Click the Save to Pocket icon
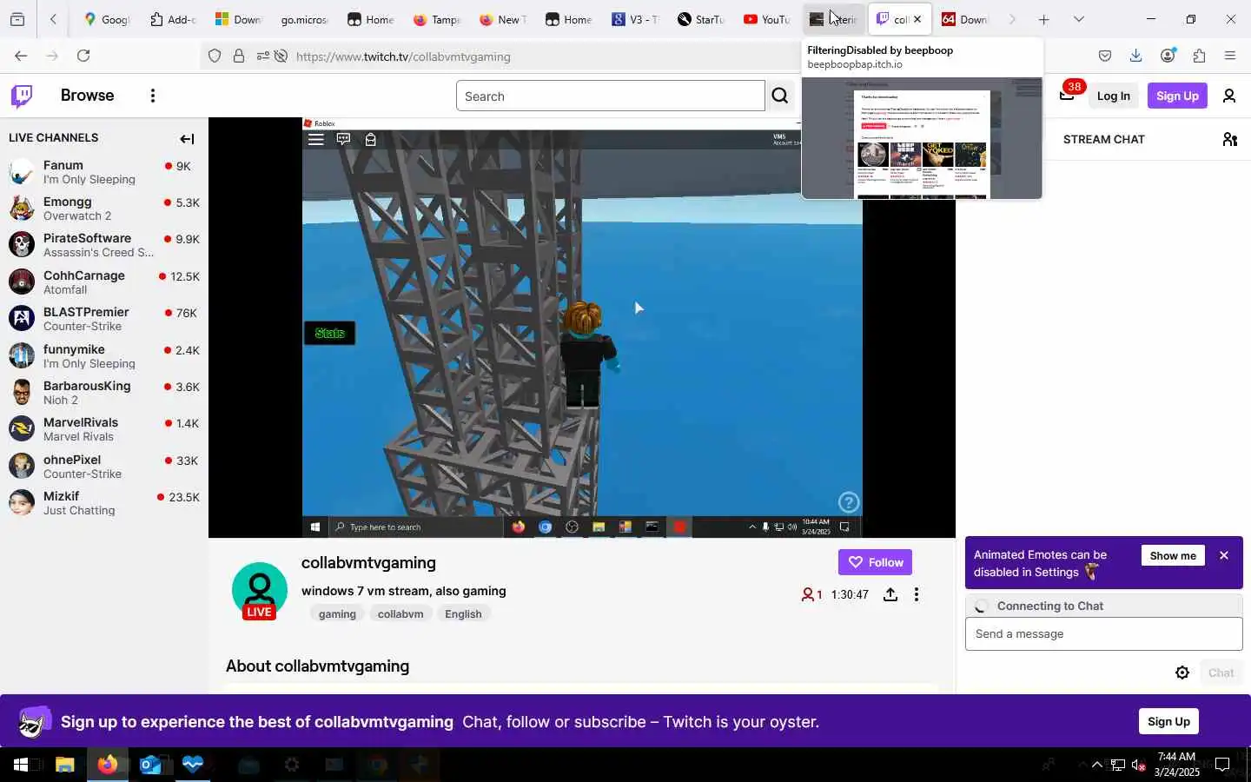The width and height of the screenshot is (1251, 782). tap(1105, 56)
